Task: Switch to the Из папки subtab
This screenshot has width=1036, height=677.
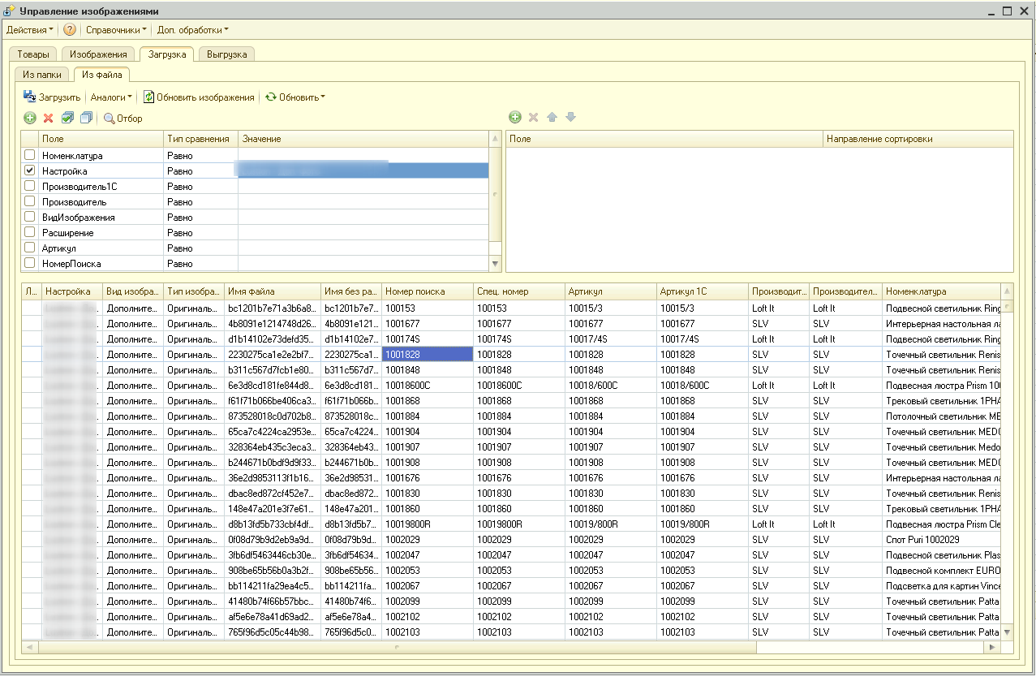Action: (42, 75)
